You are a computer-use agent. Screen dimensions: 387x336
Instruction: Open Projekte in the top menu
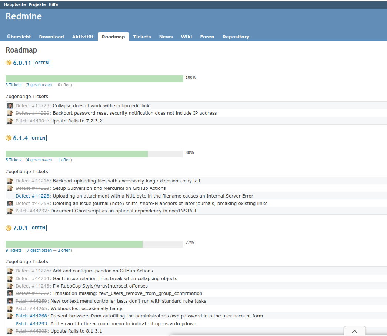(x=37, y=4)
